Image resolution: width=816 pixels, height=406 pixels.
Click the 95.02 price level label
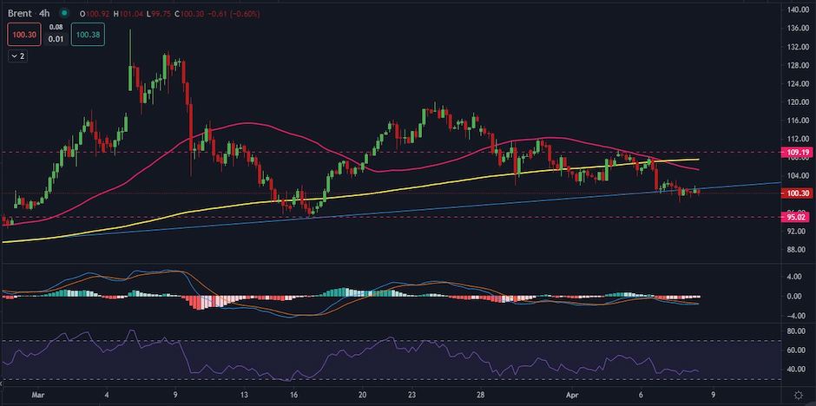pyautogui.click(x=797, y=217)
